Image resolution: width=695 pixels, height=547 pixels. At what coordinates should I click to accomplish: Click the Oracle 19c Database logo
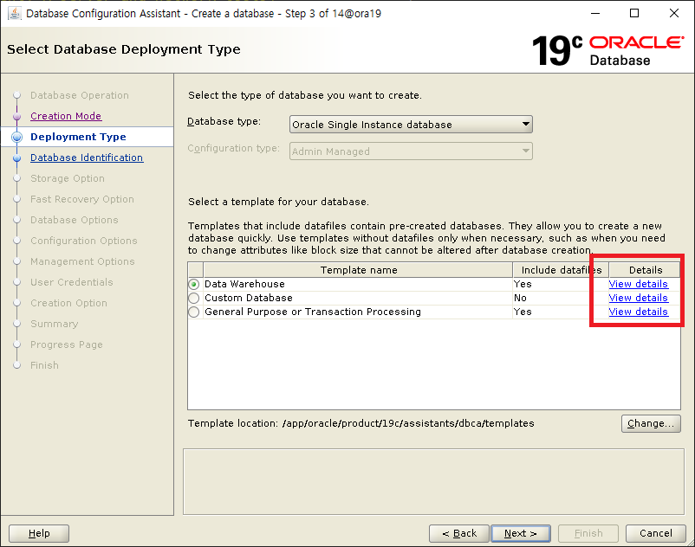click(607, 50)
